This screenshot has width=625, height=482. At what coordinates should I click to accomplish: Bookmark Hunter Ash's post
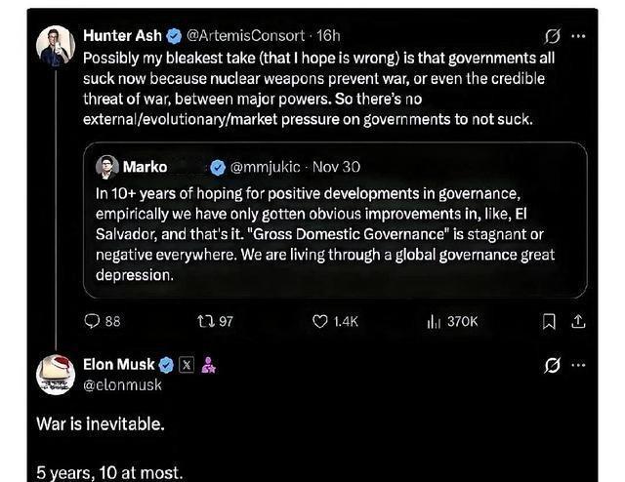click(548, 321)
